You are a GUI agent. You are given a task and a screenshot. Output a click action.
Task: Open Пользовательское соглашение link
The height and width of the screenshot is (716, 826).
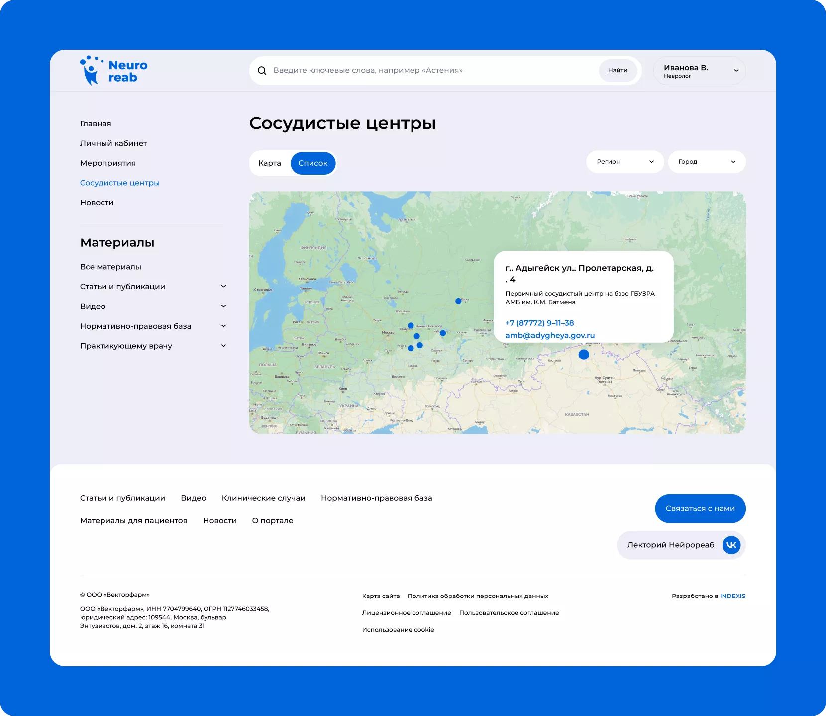(x=509, y=613)
